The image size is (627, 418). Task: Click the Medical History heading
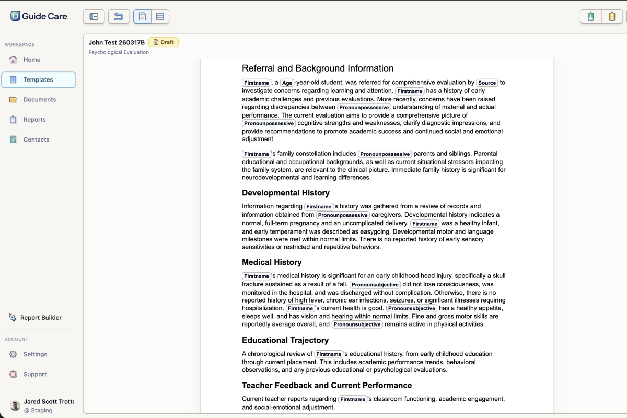[x=272, y=262]
